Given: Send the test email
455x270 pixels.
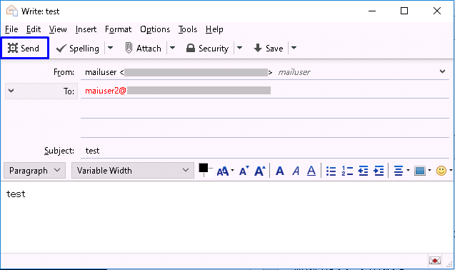Looking at the screenshot, I should [x=24, y=48].
